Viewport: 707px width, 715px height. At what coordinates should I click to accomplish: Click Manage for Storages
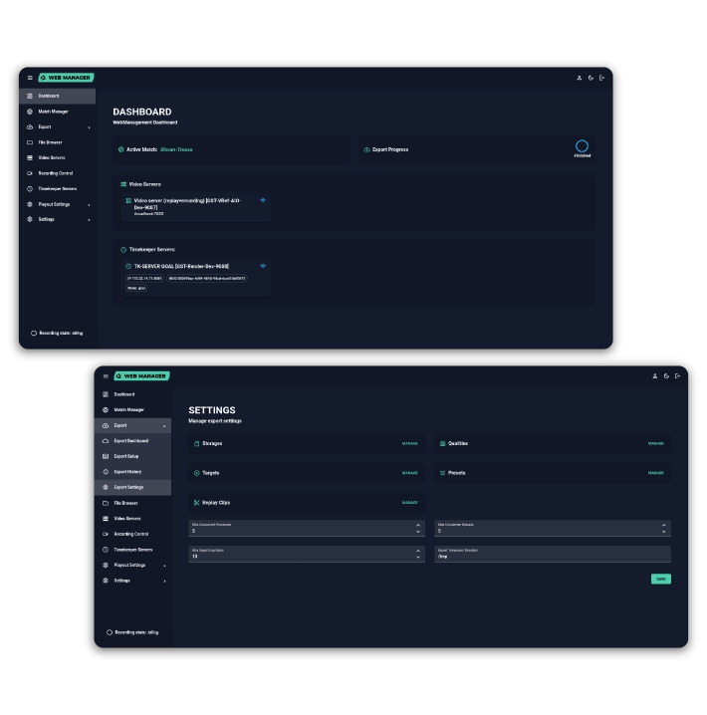[410, 444]
